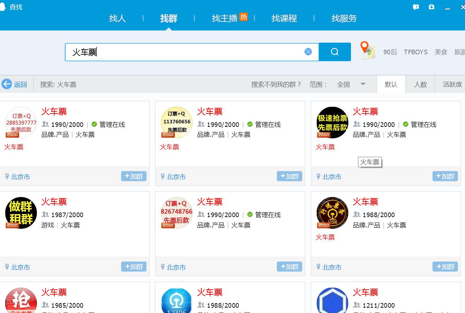The width and height of the screenshot is (465, 313).
Task: Expand the 全国 range dropdown
Action: click(351, 85)
